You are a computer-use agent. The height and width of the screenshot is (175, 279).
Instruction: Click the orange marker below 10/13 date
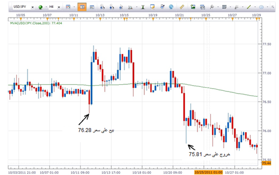100,19
